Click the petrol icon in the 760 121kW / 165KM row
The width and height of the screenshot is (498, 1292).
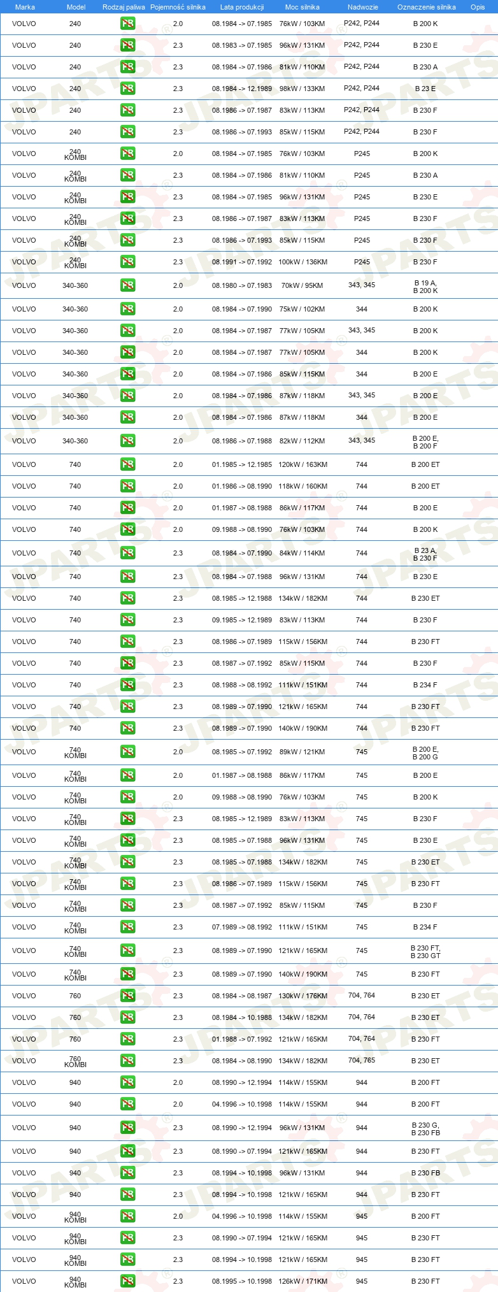pyautogui.click(x=127, y=1039)
